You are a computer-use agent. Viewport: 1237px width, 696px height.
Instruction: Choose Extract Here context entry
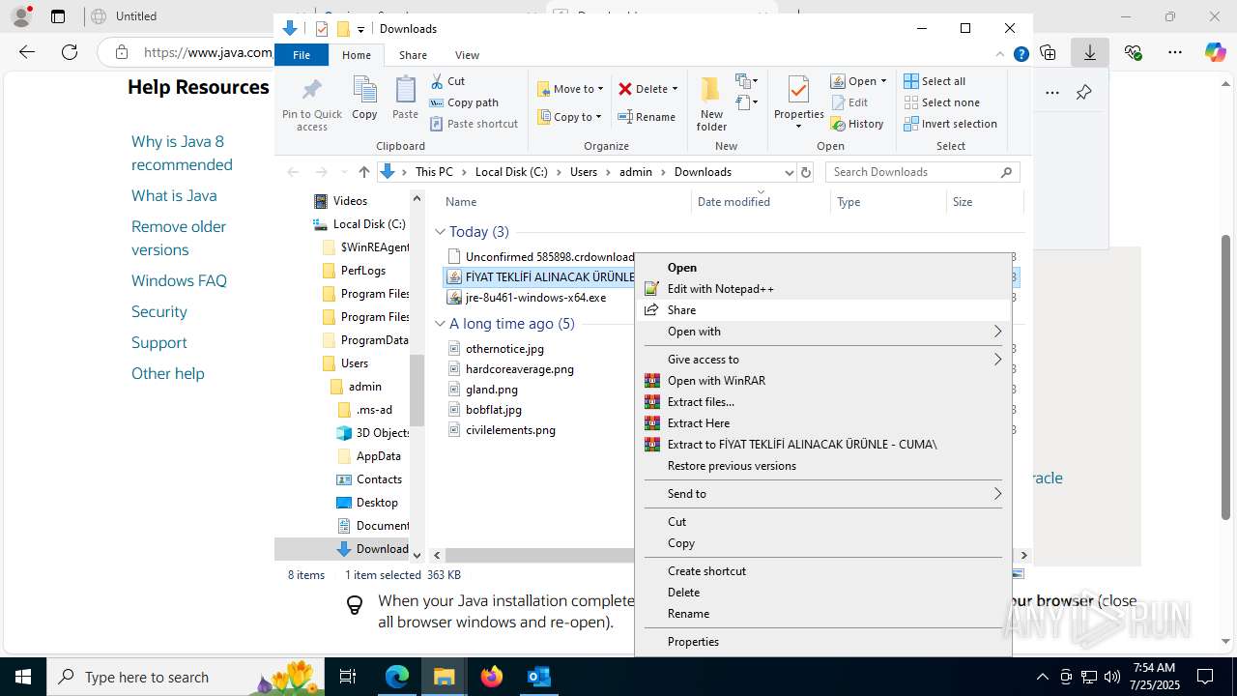pos(822,423)
